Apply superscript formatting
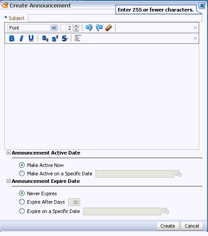Image resolution: width=208 pixels, height=236 pixels. 55,39
